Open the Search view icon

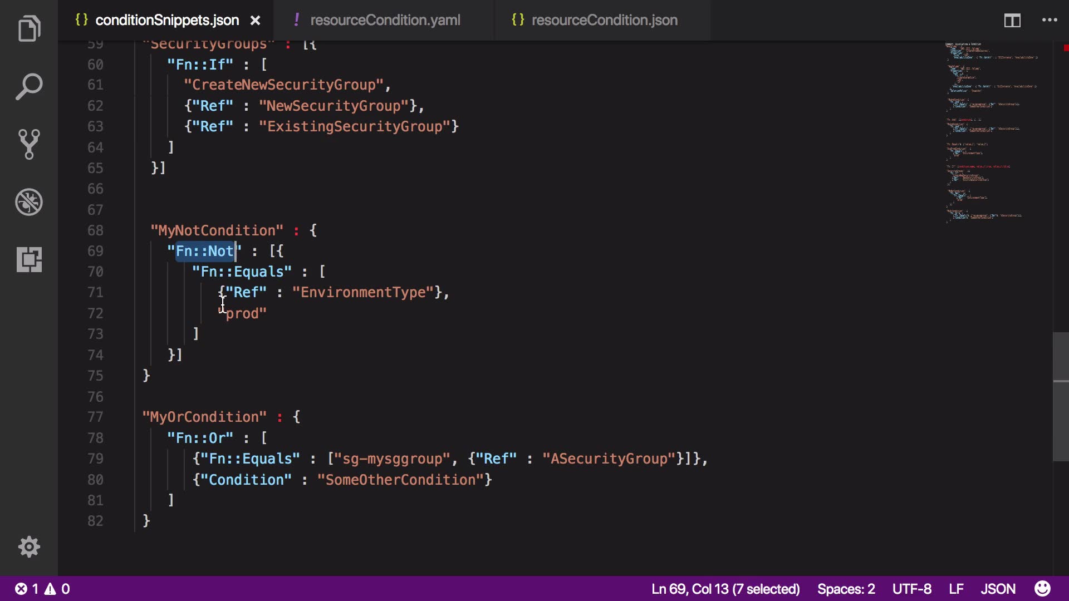(x=29, y=87)
